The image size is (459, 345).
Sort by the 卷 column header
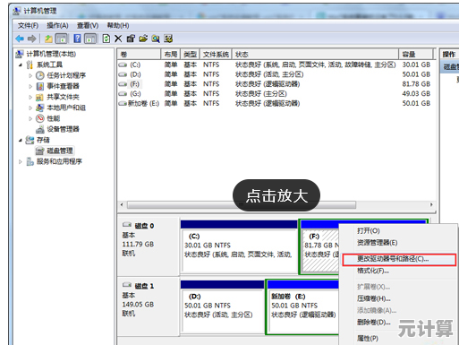tap(139, 55)
